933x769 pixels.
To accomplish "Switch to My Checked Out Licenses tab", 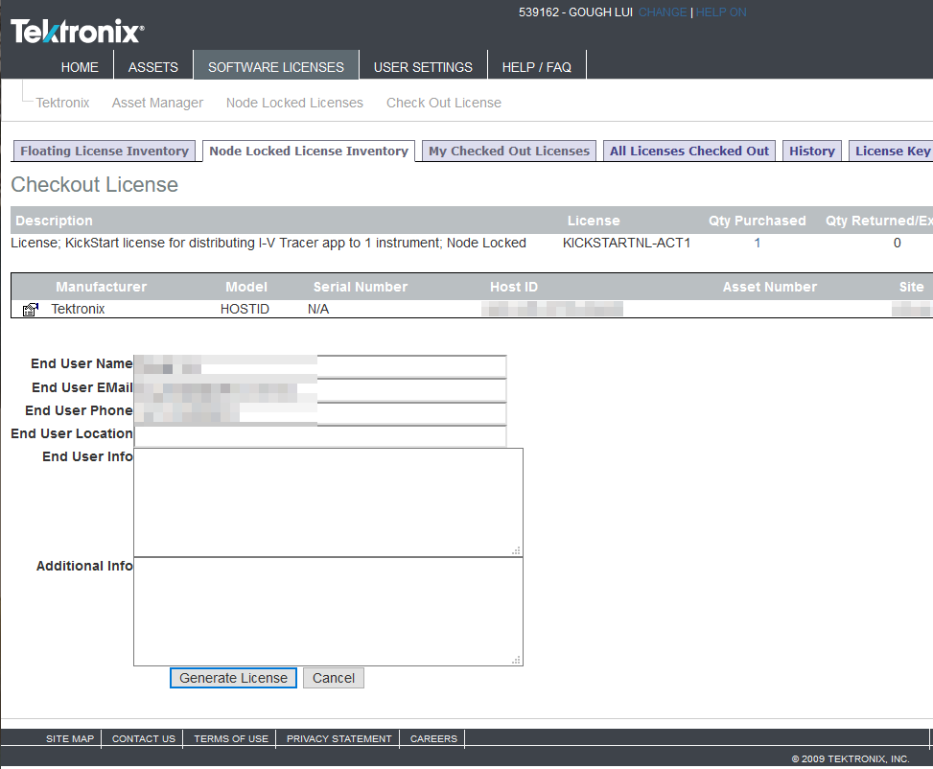I will [508, 151].
